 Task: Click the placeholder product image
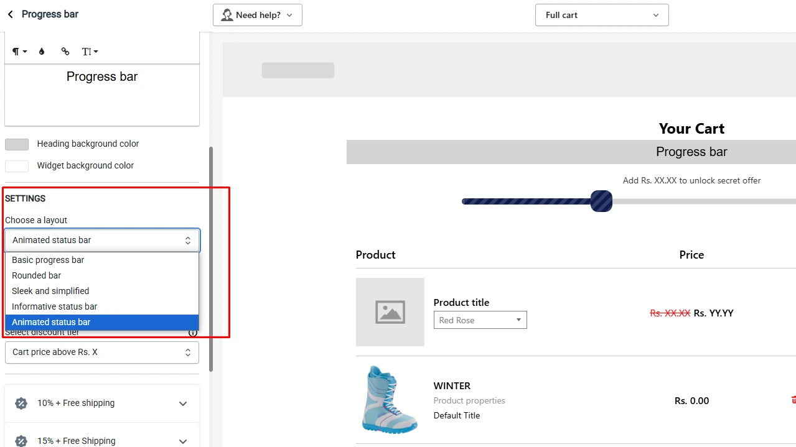(x=390, y=312)
